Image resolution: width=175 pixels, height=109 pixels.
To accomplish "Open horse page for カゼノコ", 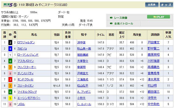I will click(23, 49).
